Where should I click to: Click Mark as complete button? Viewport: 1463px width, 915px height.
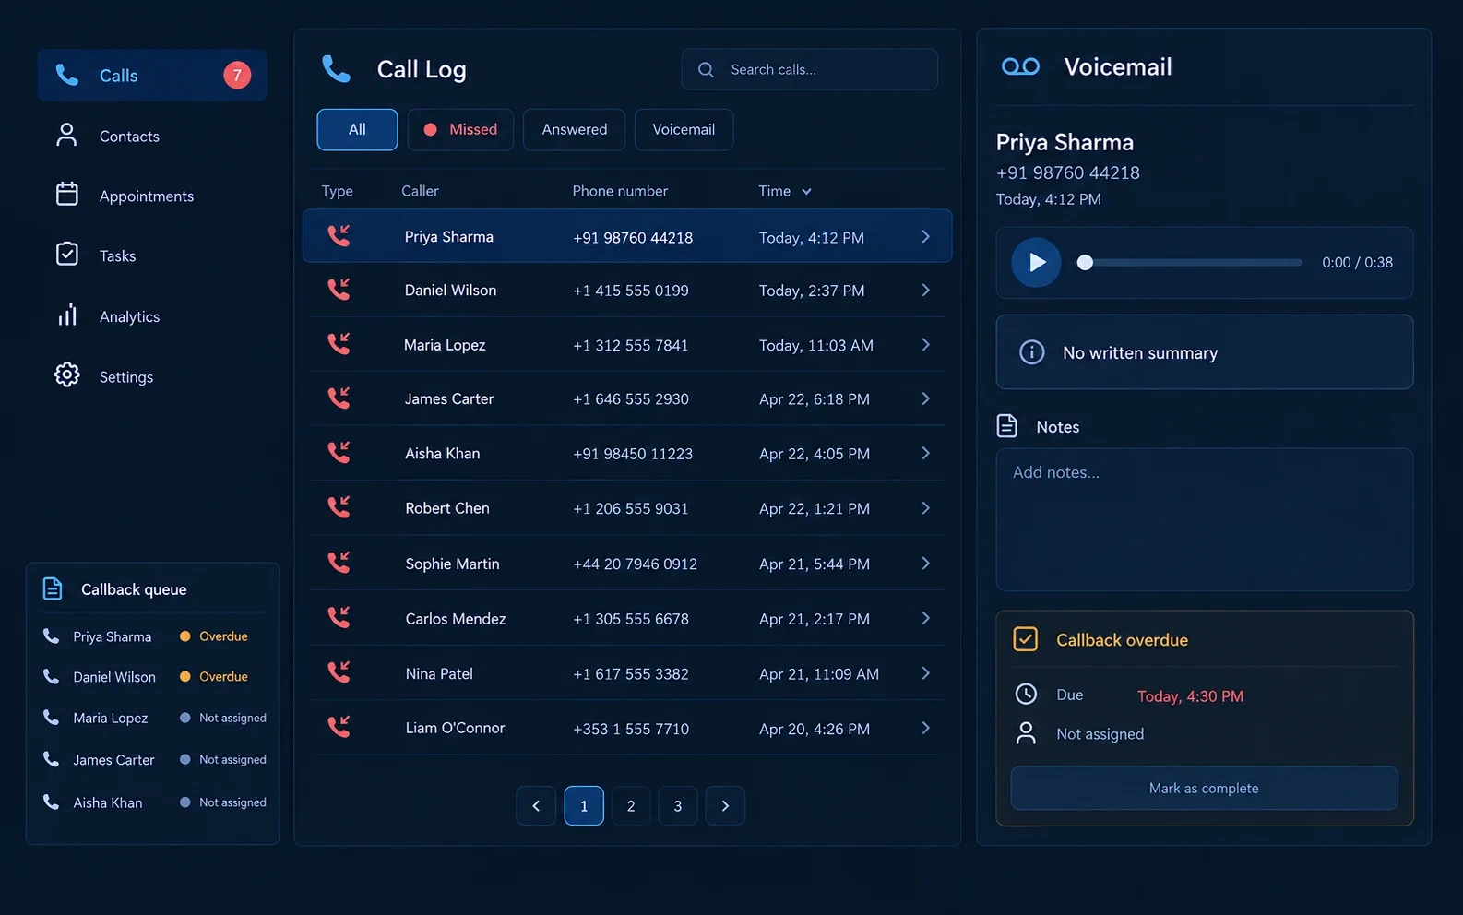[1204, 788]
